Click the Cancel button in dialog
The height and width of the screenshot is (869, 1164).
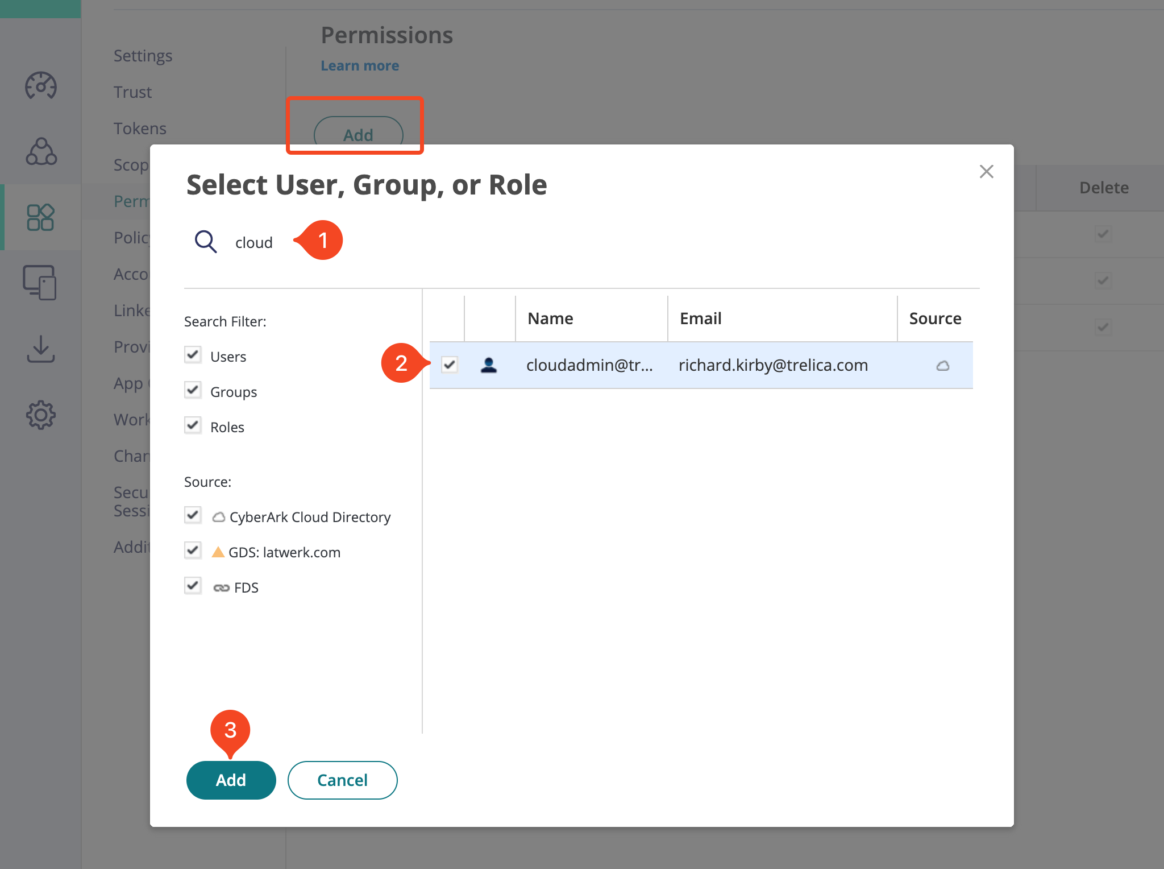pos(343,780)
